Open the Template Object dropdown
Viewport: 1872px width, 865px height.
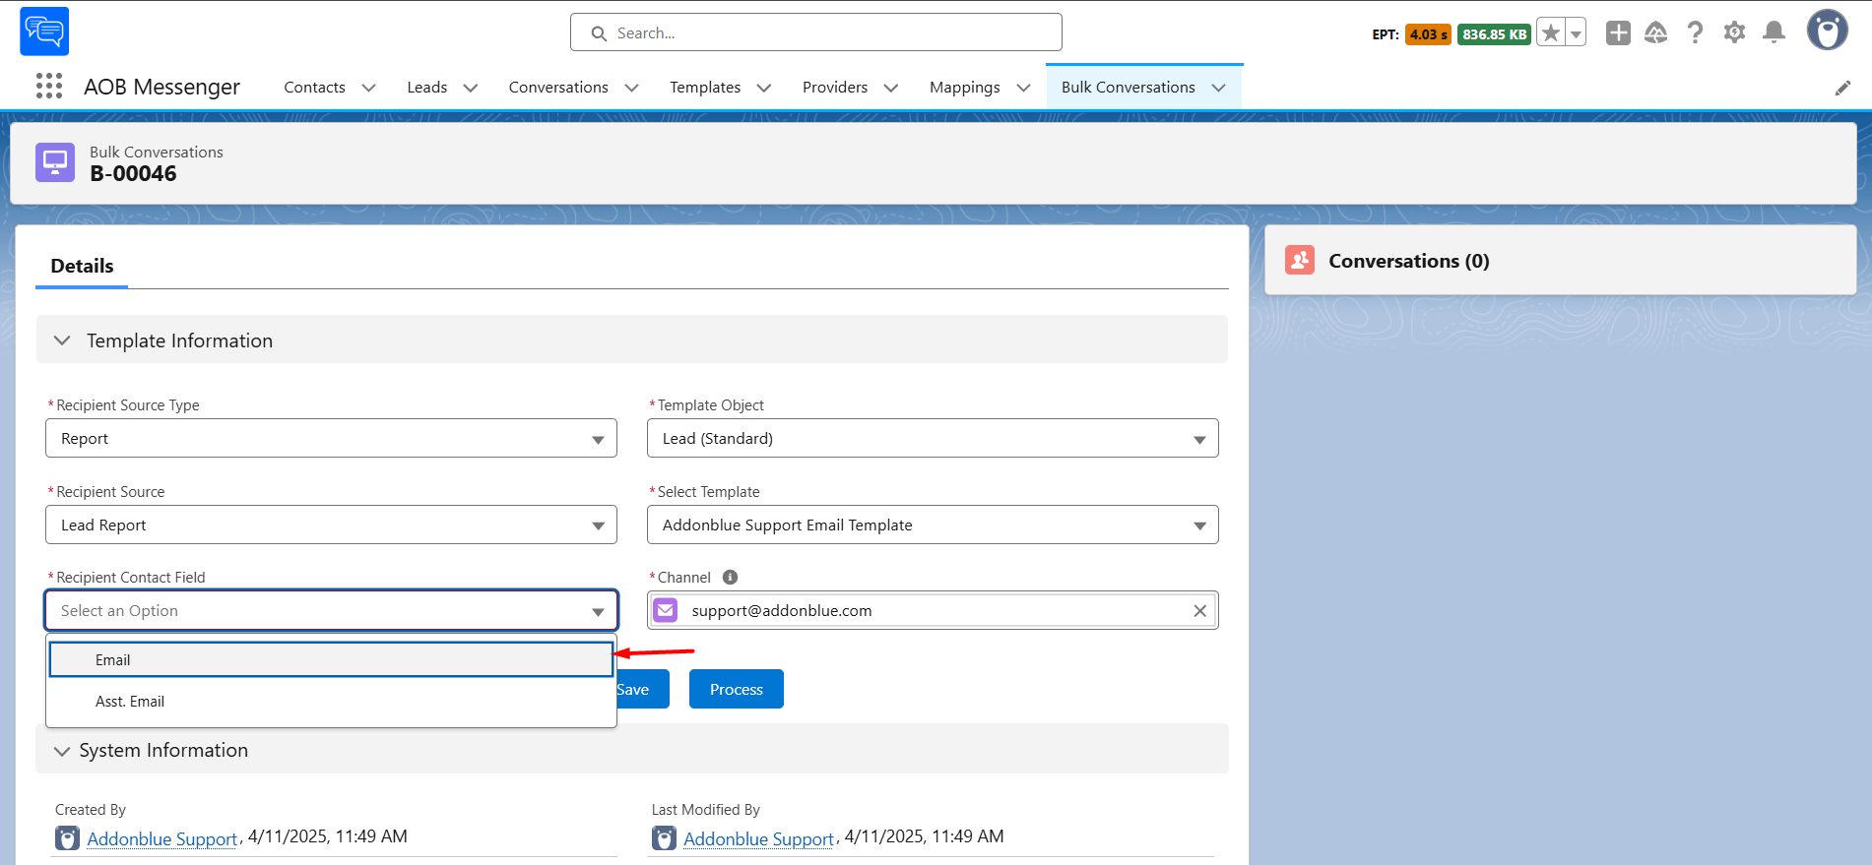(933, 438)
